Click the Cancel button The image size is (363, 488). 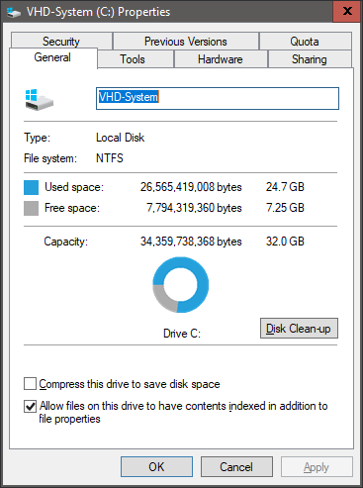236,467
